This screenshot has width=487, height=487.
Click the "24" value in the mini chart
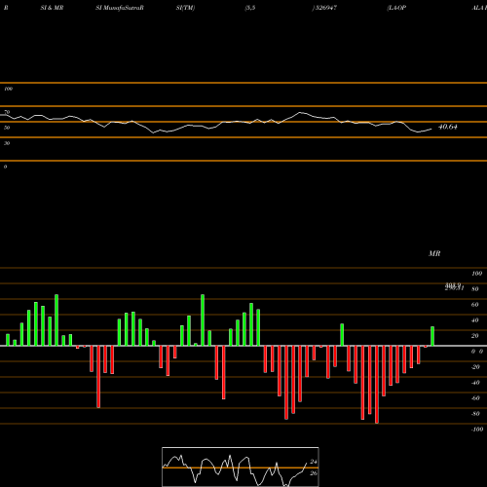click(314, 462)
